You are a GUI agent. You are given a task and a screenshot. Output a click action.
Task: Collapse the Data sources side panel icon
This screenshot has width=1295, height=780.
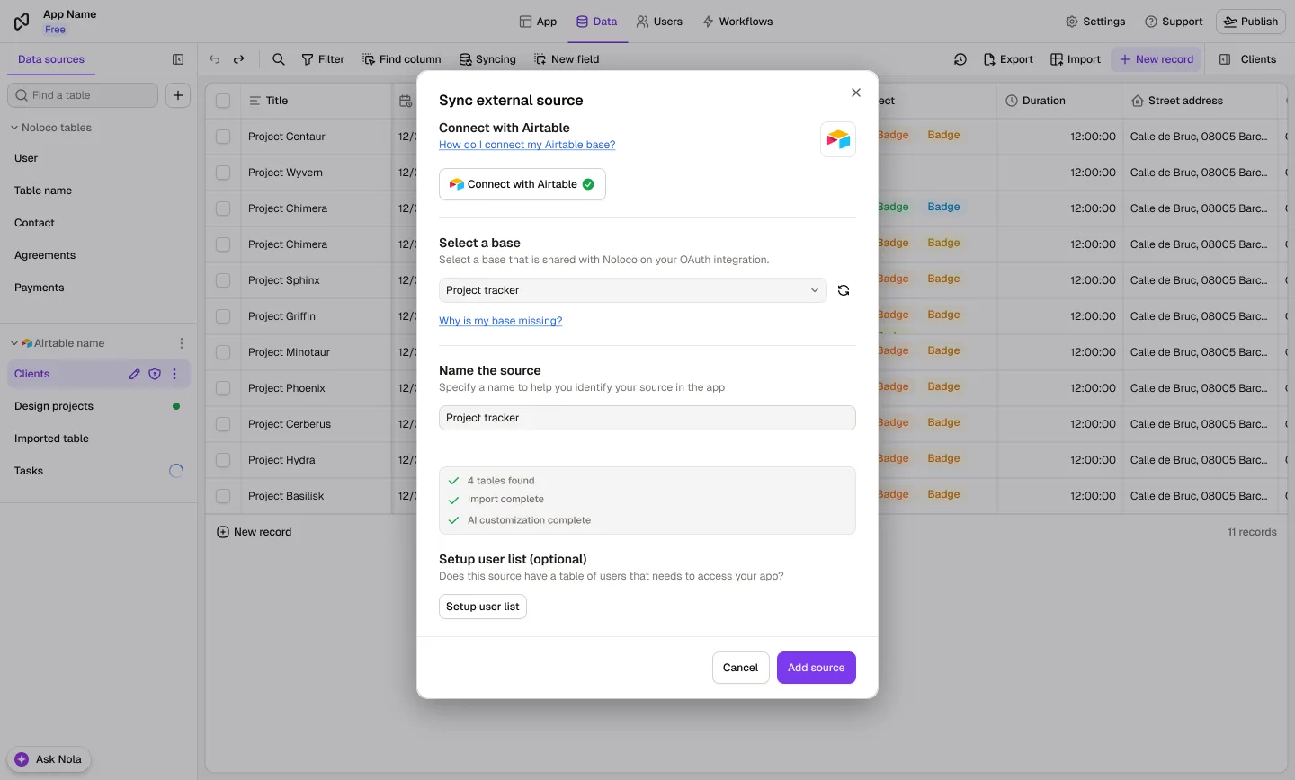tap(178, 59)
